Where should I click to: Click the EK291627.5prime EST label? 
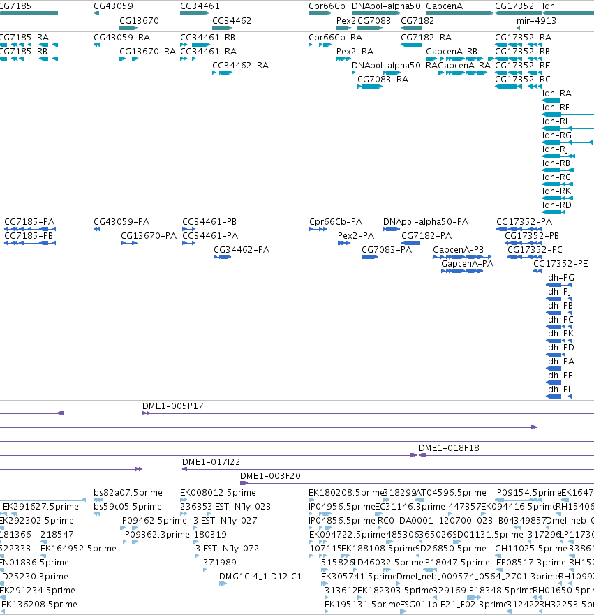(x=40, y=507)
